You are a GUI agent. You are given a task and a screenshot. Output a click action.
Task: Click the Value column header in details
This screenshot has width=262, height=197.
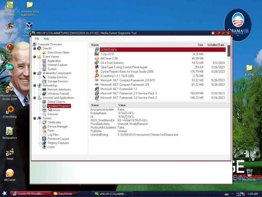[173, 105]
